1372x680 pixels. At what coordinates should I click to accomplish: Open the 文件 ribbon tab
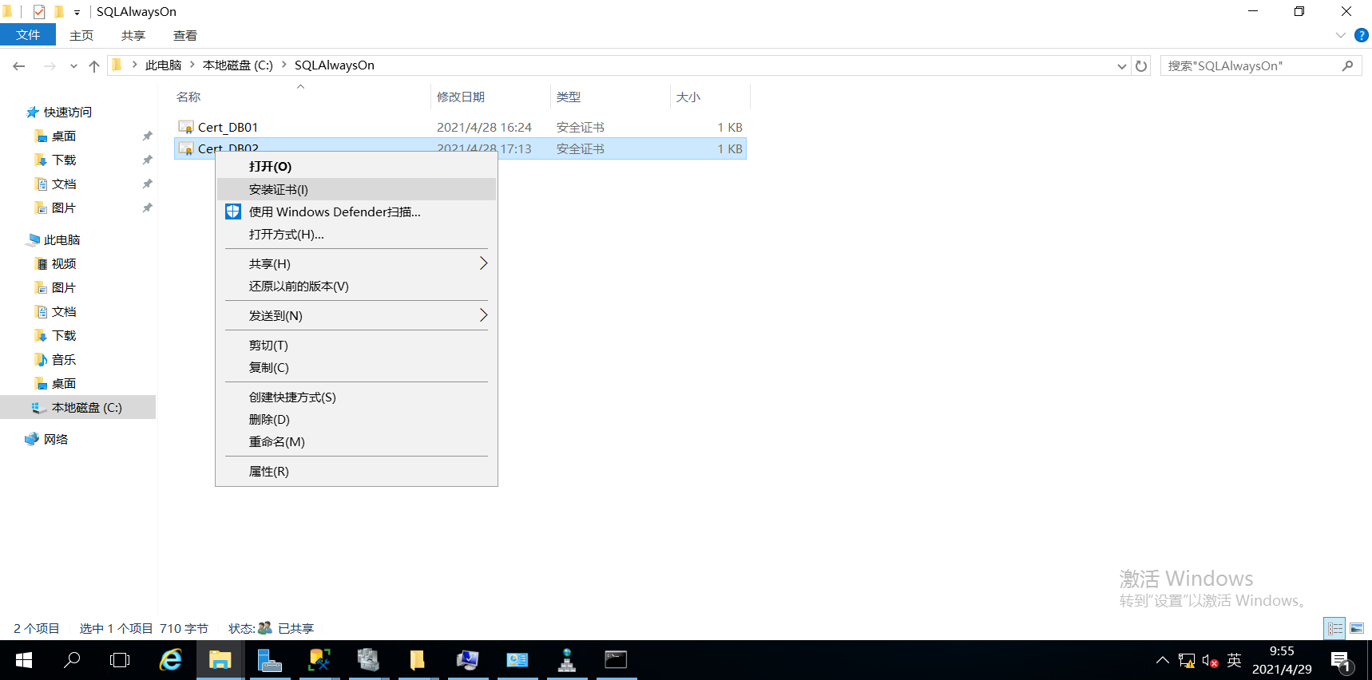tap(28, 35)
